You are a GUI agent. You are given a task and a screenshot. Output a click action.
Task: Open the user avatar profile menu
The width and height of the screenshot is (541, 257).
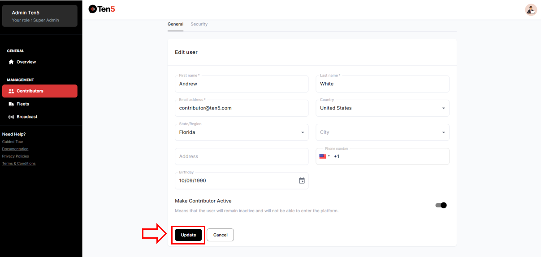(x=531, y=10)
